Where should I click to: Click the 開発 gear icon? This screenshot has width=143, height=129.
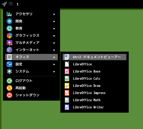(x=9, y=21)
